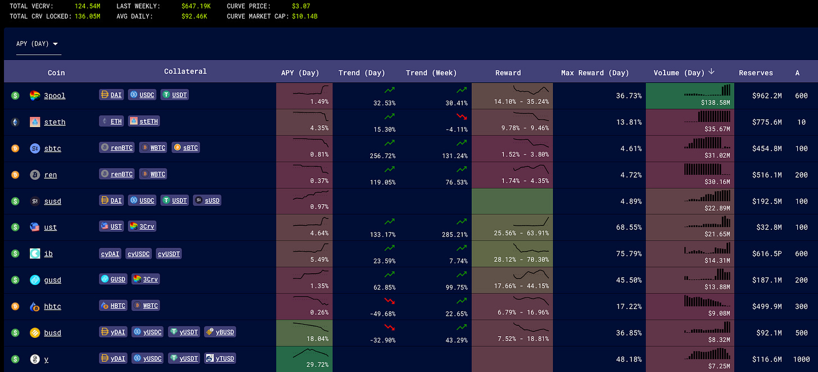Click the Bitcoin asset-type icon in hbtc row
The width and height of the screenshot is (818, 372).
(x=15, y=306)
